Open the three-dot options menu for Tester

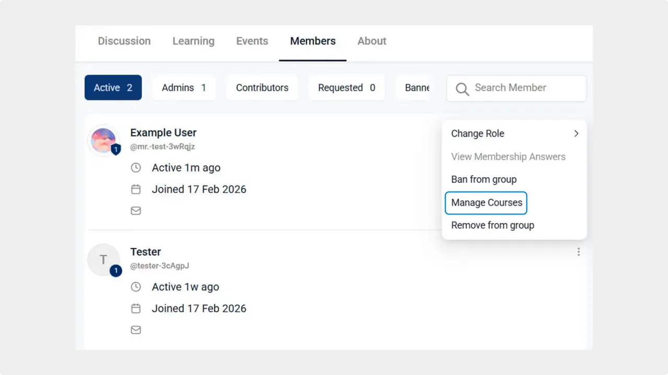578,252
